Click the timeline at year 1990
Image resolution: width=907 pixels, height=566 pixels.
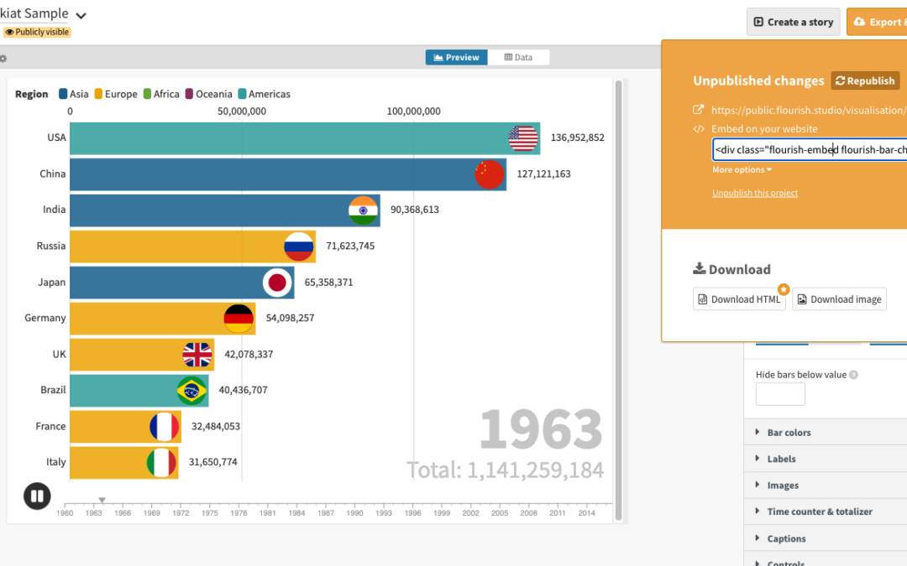(x=354, y=508)
